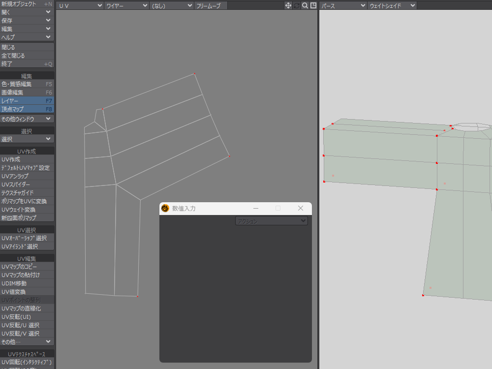Screen dimensions: 492x369
Task: Click the viewport rotate icon
Action: tap(297, 5)
